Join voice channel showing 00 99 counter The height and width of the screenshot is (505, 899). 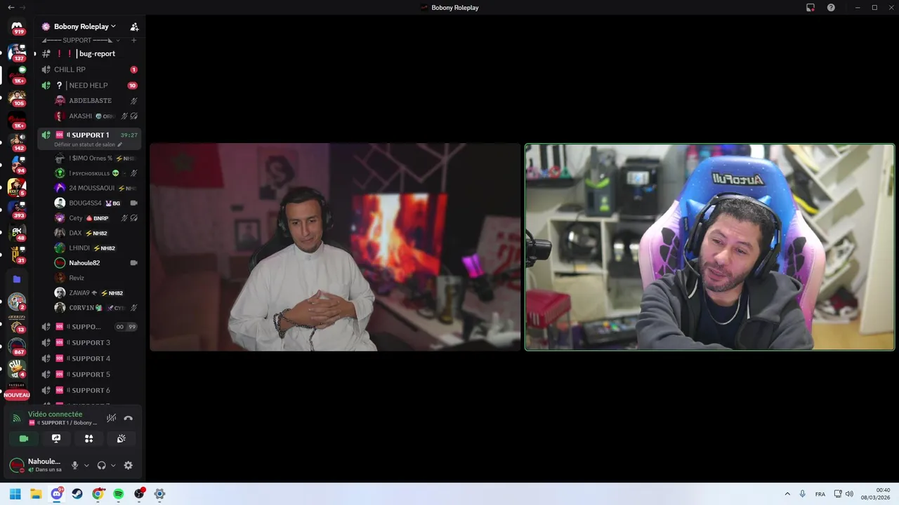(89, 327)
